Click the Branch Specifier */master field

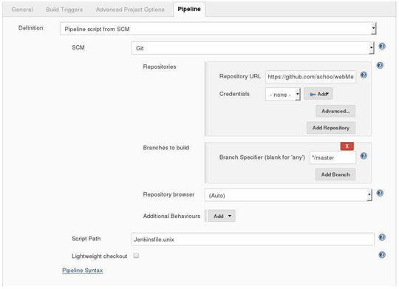click(x=332, y=157)
